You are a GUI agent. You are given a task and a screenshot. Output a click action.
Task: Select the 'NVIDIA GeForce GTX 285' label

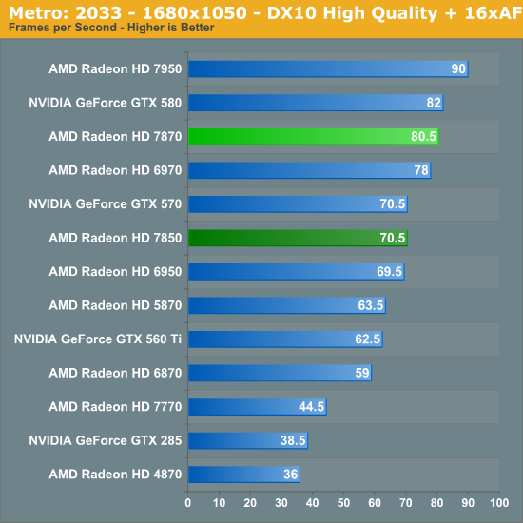pos(105,440)
